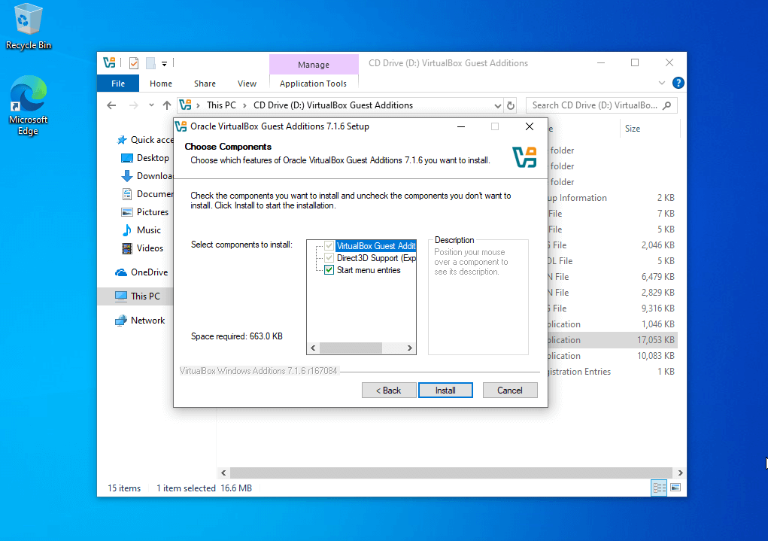Screen dimensions: 768x541
Task: Click the search magnifier icon
Action: coord(666,105)
